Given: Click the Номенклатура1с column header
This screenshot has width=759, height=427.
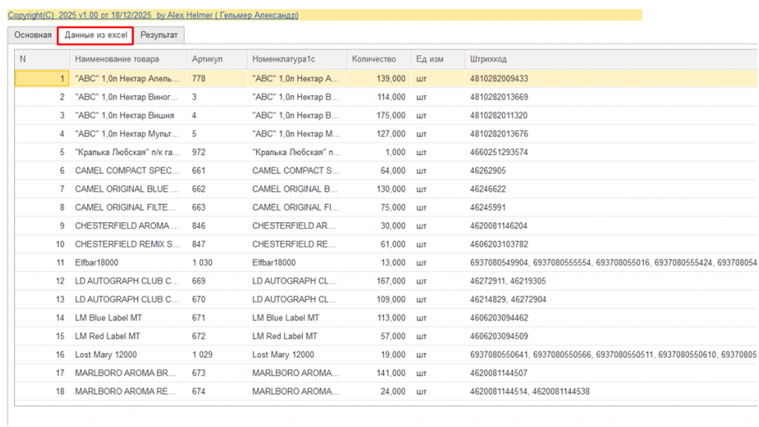Looking at the screenshot, I should [x=283, y=59].
